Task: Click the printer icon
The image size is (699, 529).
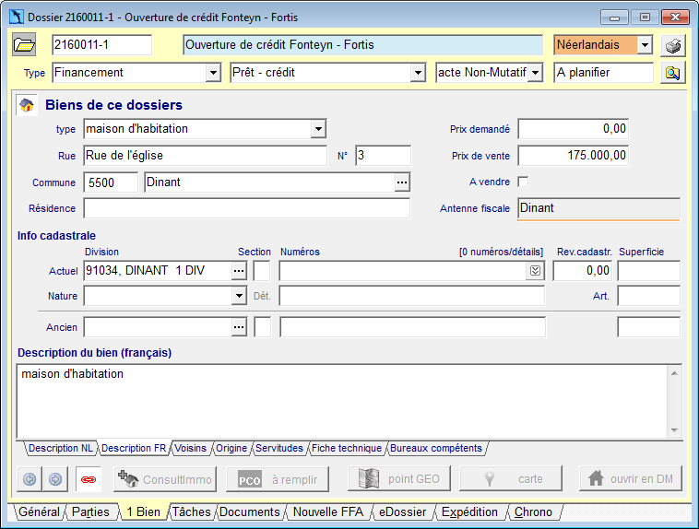Action: (672, 45)
